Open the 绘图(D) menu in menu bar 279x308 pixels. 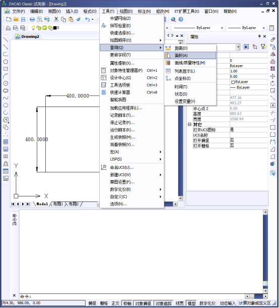point(126,12)
